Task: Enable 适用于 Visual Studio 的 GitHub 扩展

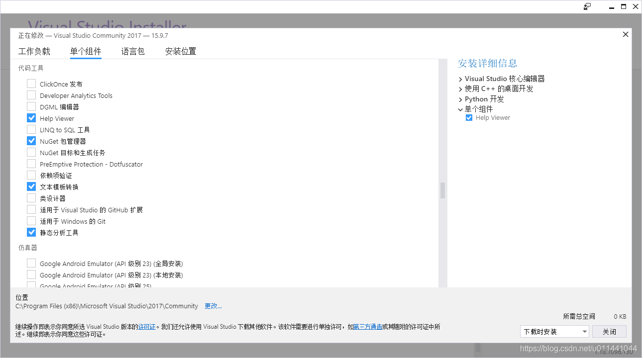Action: point(31,209)
